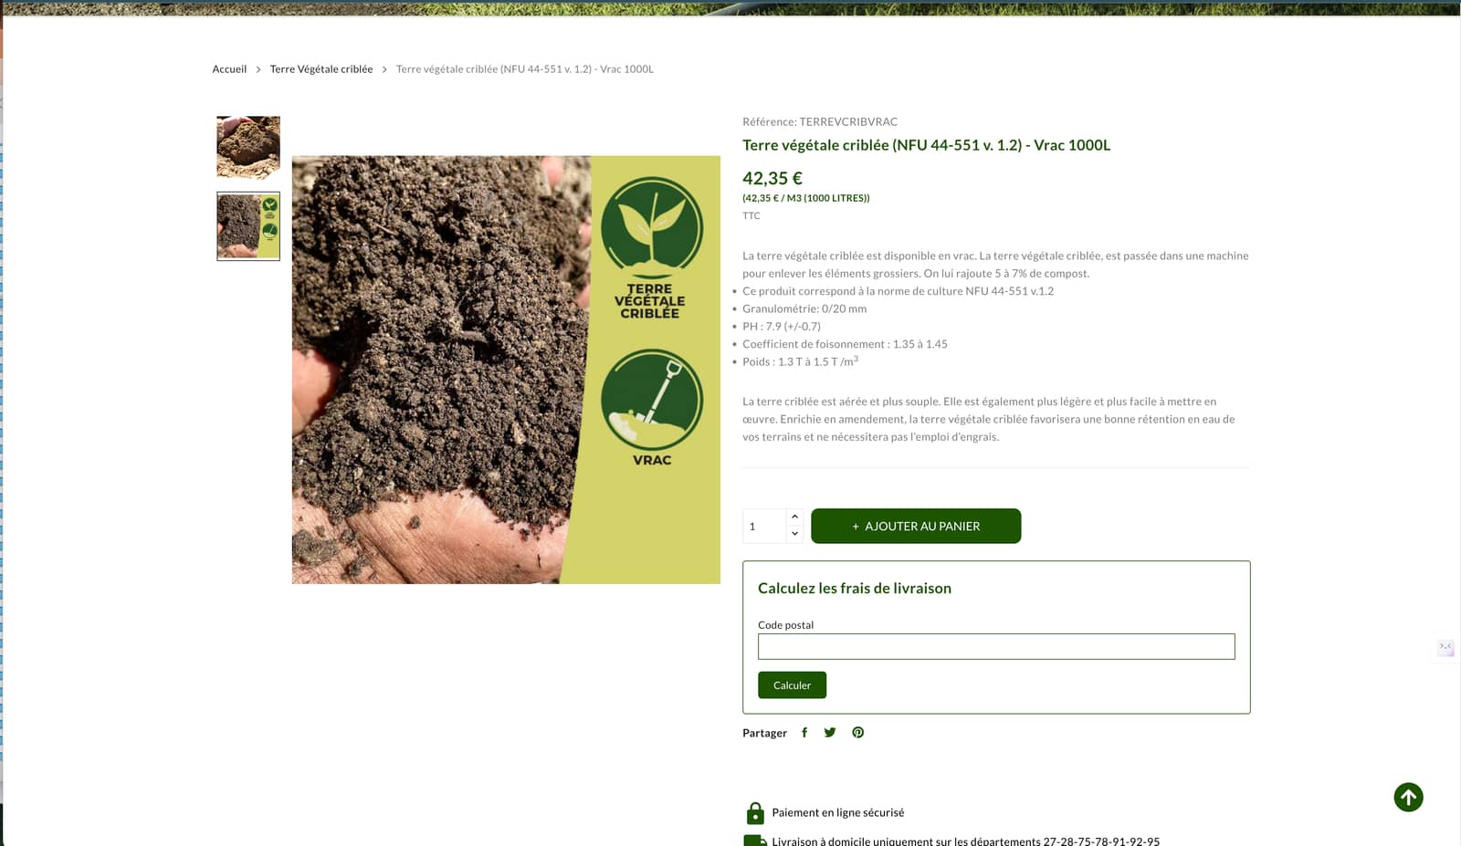The image size is (1461, 846).
Task: Share product on Pinterest icon
Action: tap(857, 732)
